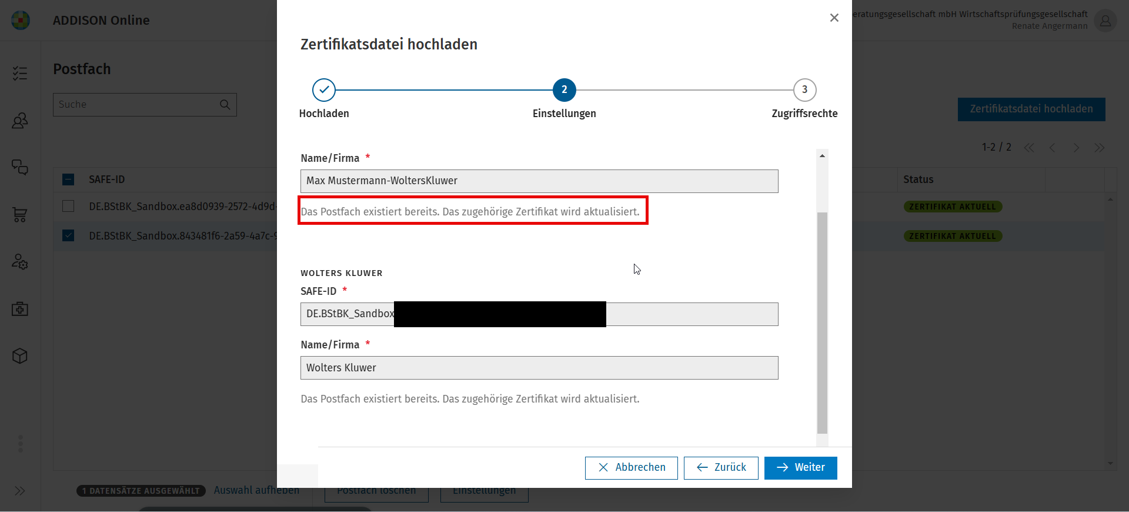Jump to step 3 Zugriffsrechte
Viewport: 1129px width, 512px height.
pyautogui.click(x=805, y=90)
